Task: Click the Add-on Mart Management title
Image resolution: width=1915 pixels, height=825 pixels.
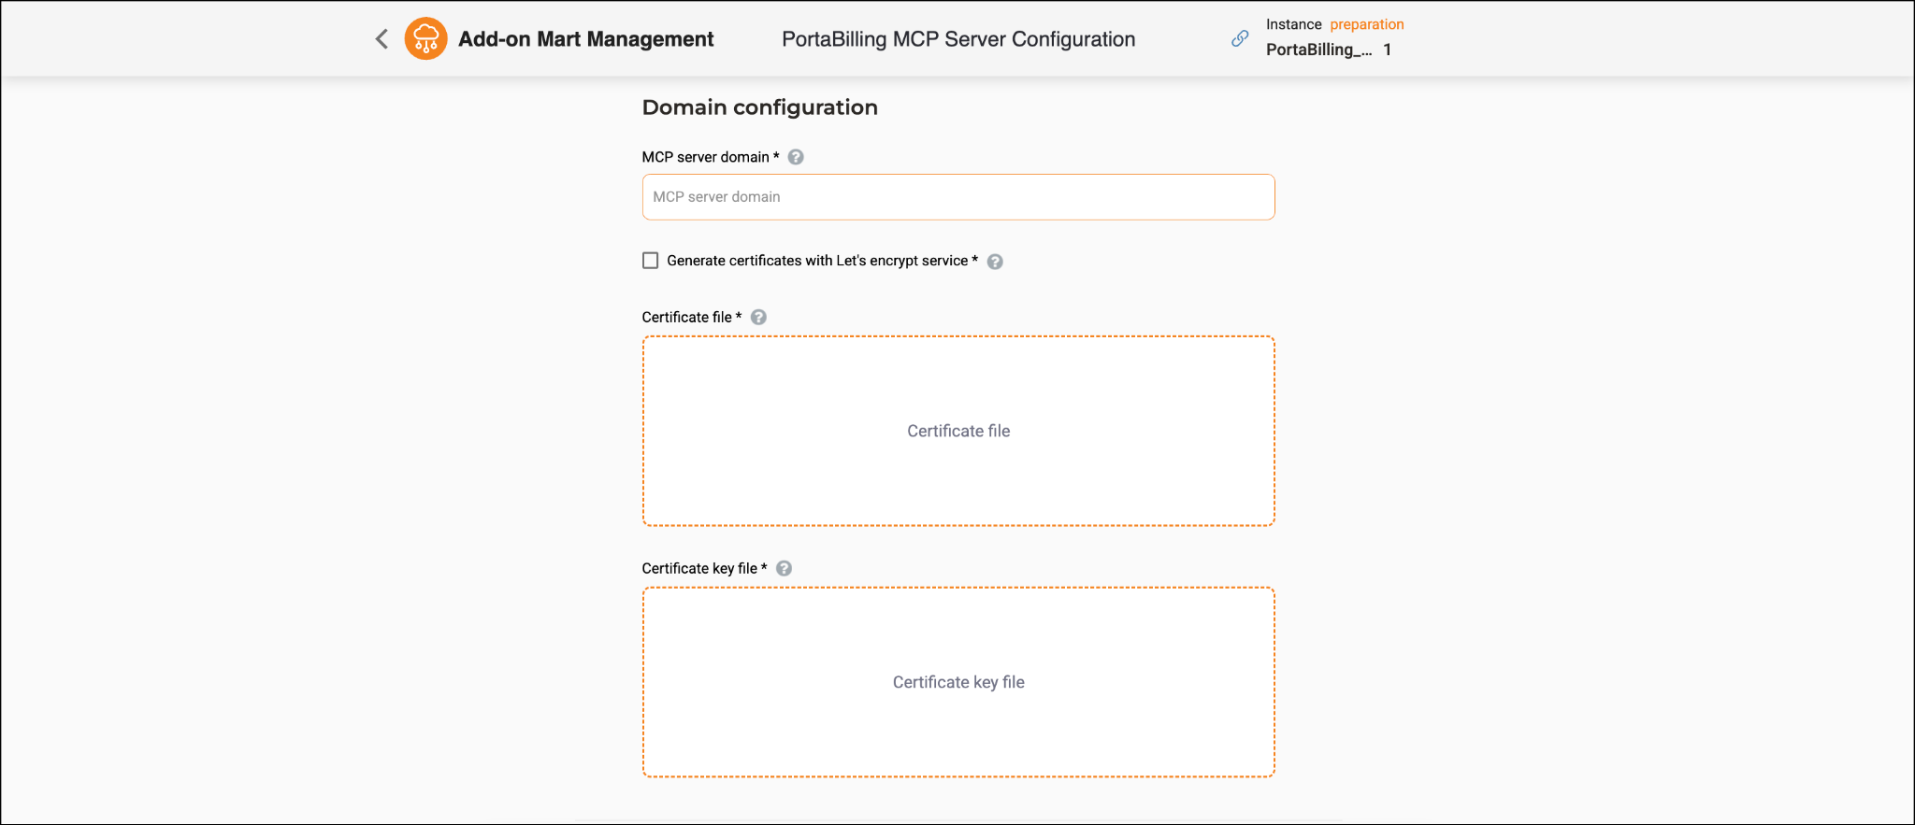Action: click(x=585, y=39)
